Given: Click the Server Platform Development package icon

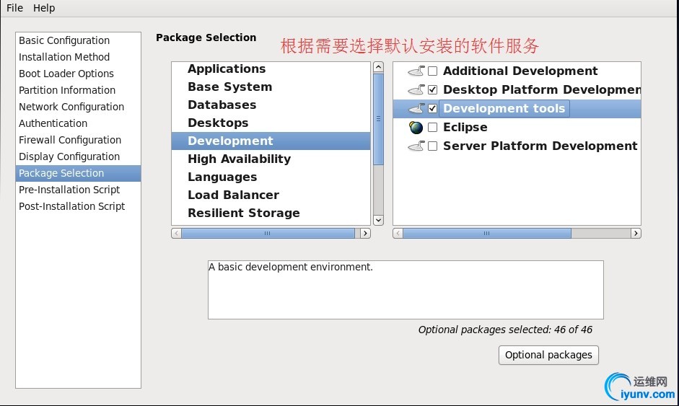Looking at the screenshot, I should coord(416,146).
